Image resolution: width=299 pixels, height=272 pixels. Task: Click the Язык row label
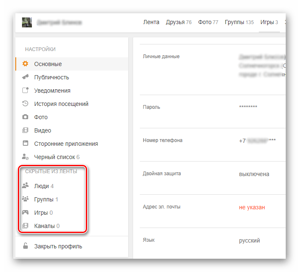149,240
